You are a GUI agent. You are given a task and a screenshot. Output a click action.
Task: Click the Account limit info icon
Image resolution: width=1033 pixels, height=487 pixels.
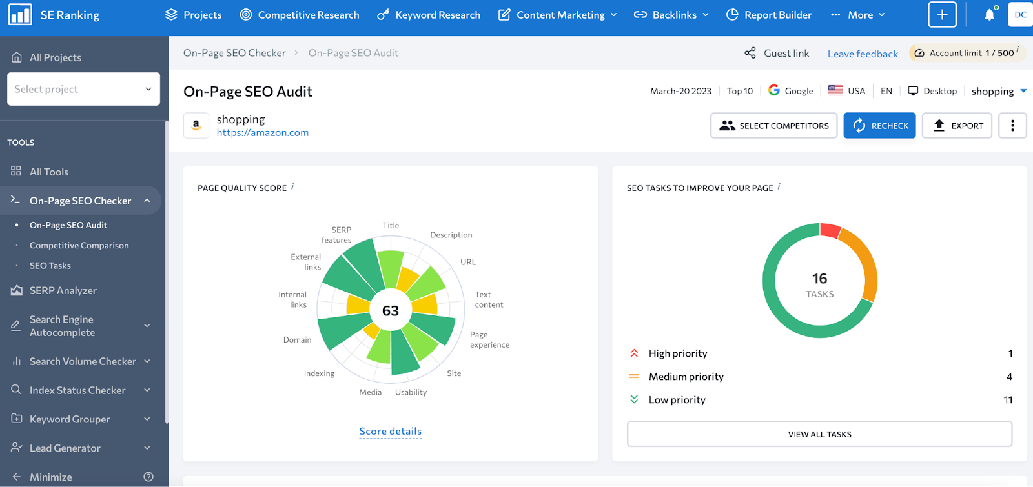coord(1018,50)
